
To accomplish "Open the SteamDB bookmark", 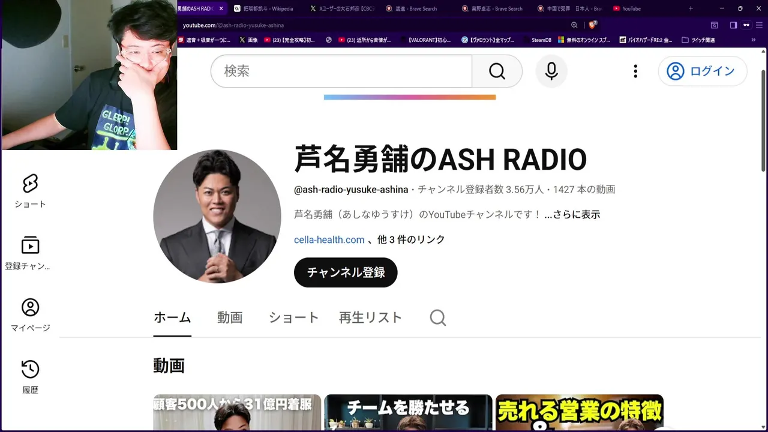I will click(537, 40).
